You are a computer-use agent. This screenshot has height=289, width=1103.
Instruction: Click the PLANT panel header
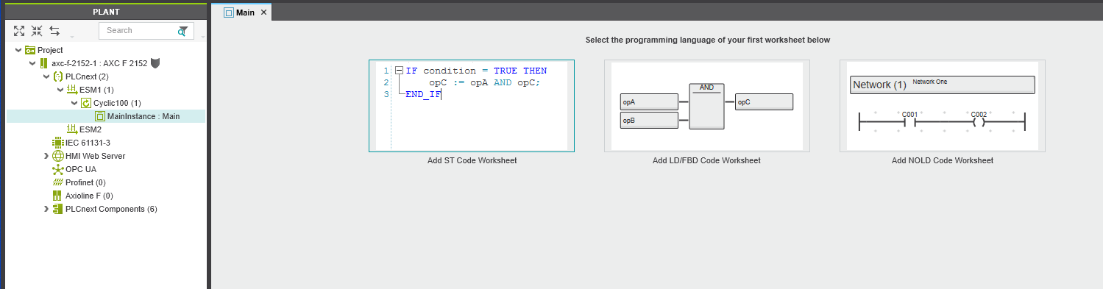[106, 12]
